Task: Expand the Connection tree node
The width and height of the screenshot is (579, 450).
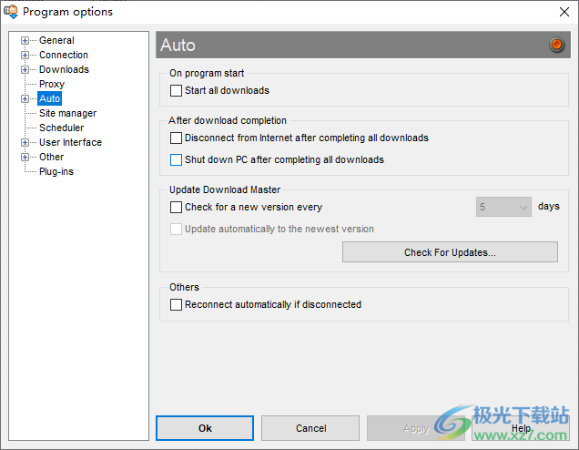Action: point(25,55)
